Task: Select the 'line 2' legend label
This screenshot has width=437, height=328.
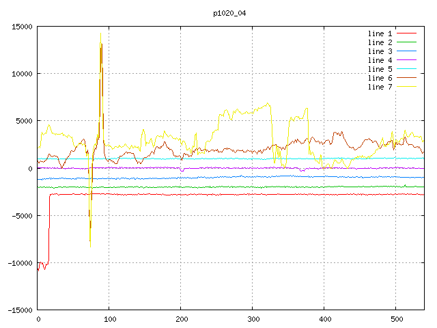Action: [x=380, y=42]
